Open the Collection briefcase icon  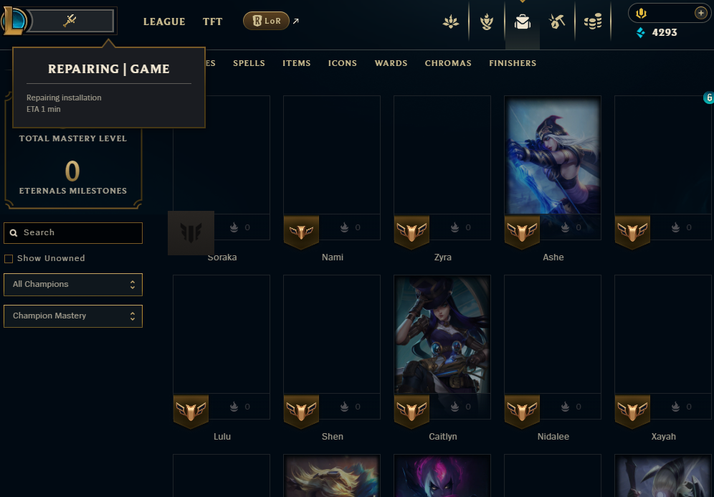[523, 22]
